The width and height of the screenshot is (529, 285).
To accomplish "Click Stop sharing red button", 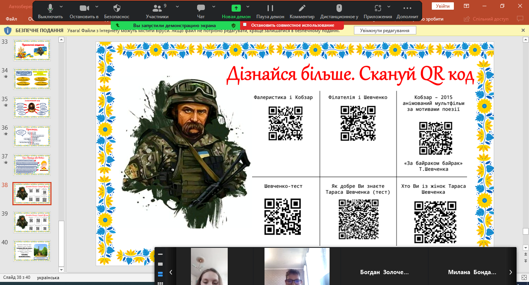I will click(x=292, y=25).
